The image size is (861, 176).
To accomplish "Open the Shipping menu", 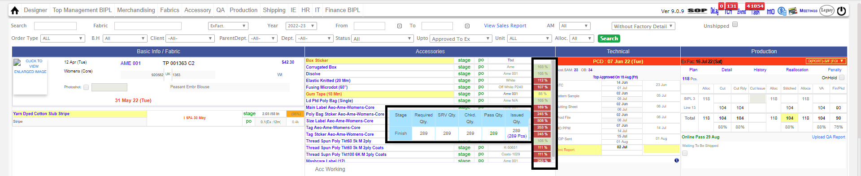I will click(x=274, y=10).
